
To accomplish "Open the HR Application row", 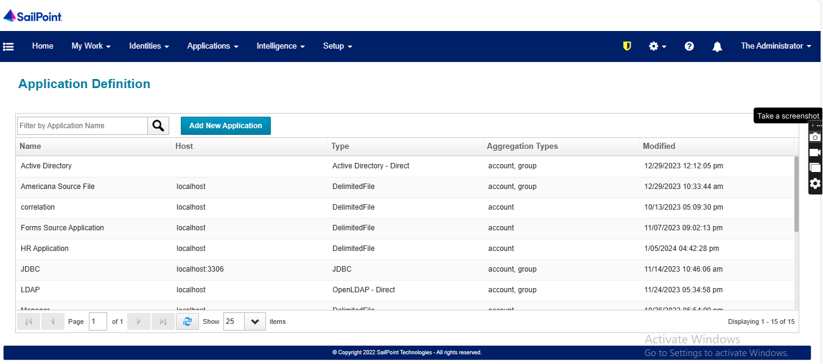I will point(405,249).
